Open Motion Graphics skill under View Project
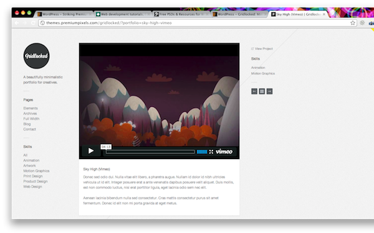374x233 pixels. (263, 73)
